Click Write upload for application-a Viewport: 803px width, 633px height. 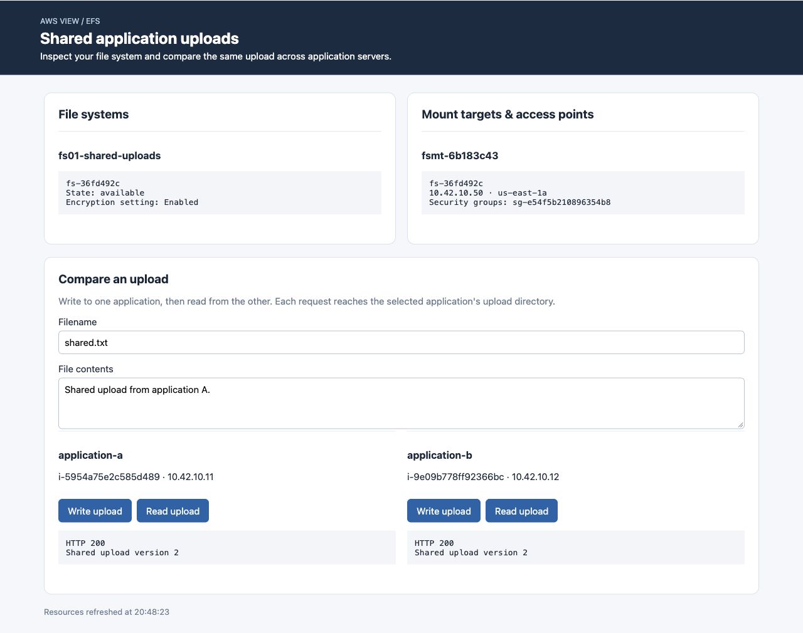(x=95, y=511)
